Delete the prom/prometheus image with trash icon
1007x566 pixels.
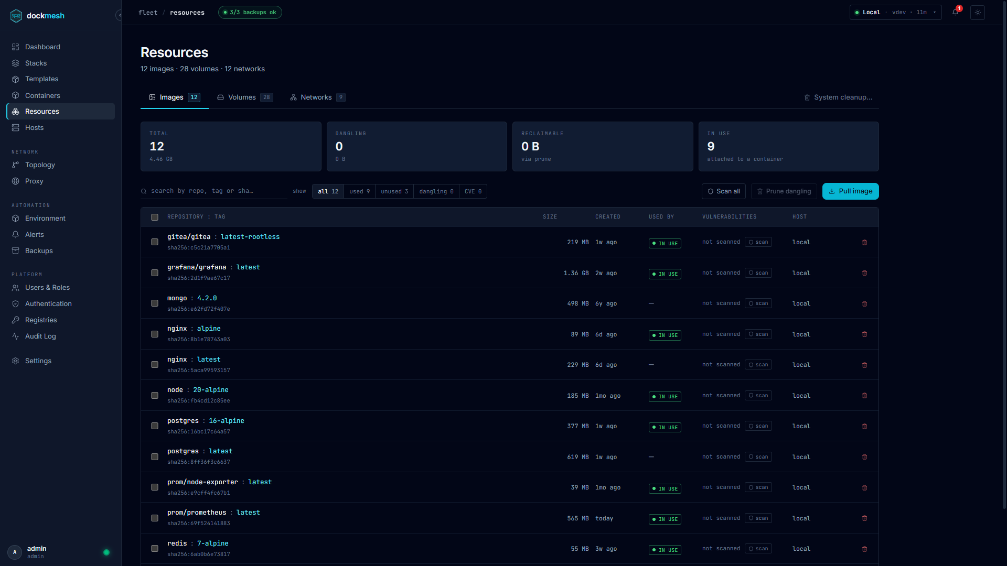point(864,518)
